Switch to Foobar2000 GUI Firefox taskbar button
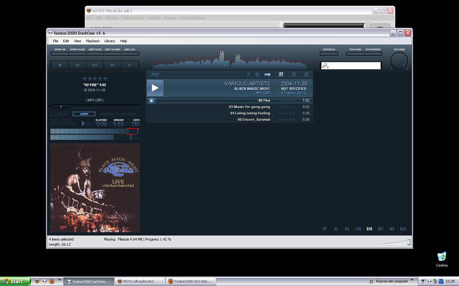This screenshot has width=459, height=286. 191,281
